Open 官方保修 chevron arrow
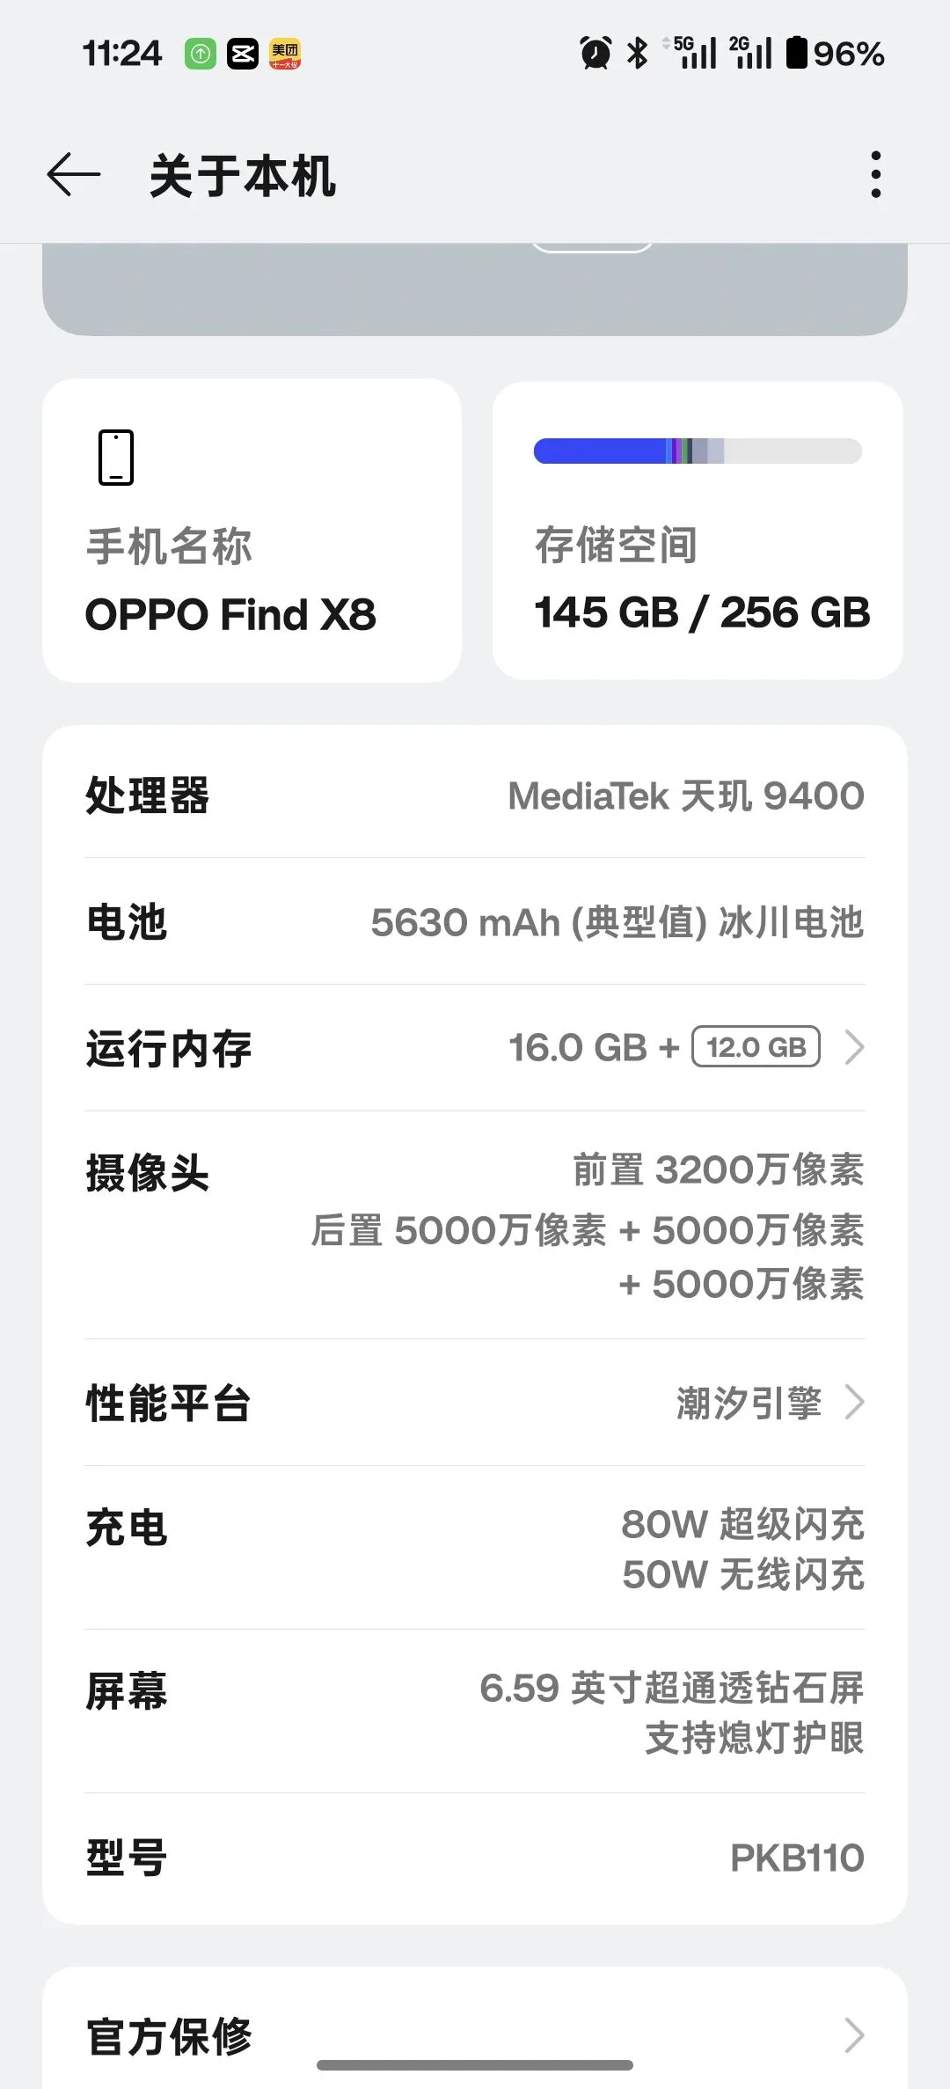Viewport: 950px width, 2089px height. pyautogui.click(x=854, y=2035)
